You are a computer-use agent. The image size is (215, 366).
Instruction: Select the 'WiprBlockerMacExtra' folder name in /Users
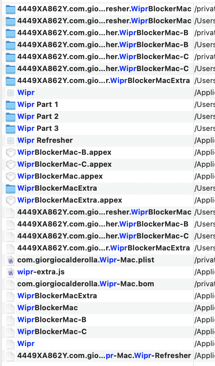[57, 188]
